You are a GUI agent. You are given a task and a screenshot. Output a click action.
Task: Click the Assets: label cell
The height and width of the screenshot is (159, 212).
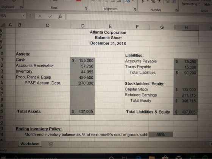point(23,54)
